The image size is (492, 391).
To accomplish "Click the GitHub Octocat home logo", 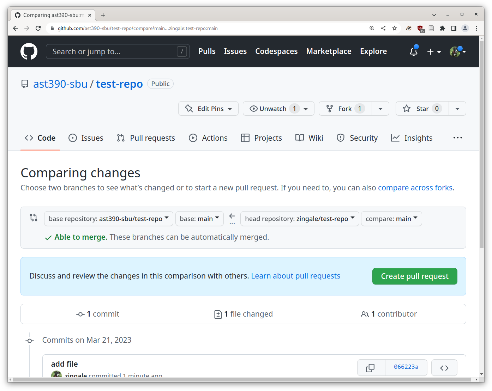I will coord(29,51).
